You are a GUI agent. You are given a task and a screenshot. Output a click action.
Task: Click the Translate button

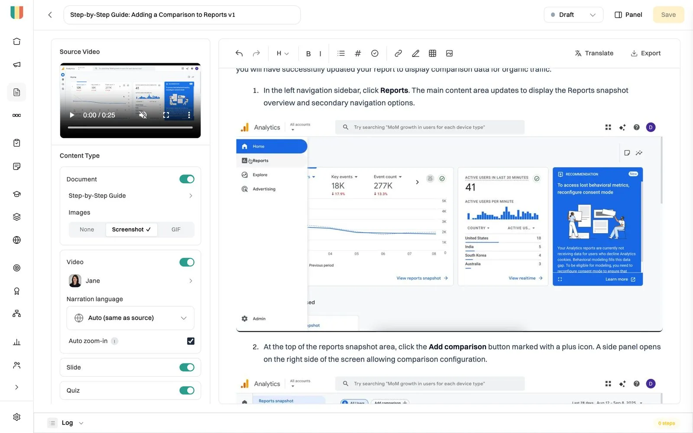click(x=594, y=53)
